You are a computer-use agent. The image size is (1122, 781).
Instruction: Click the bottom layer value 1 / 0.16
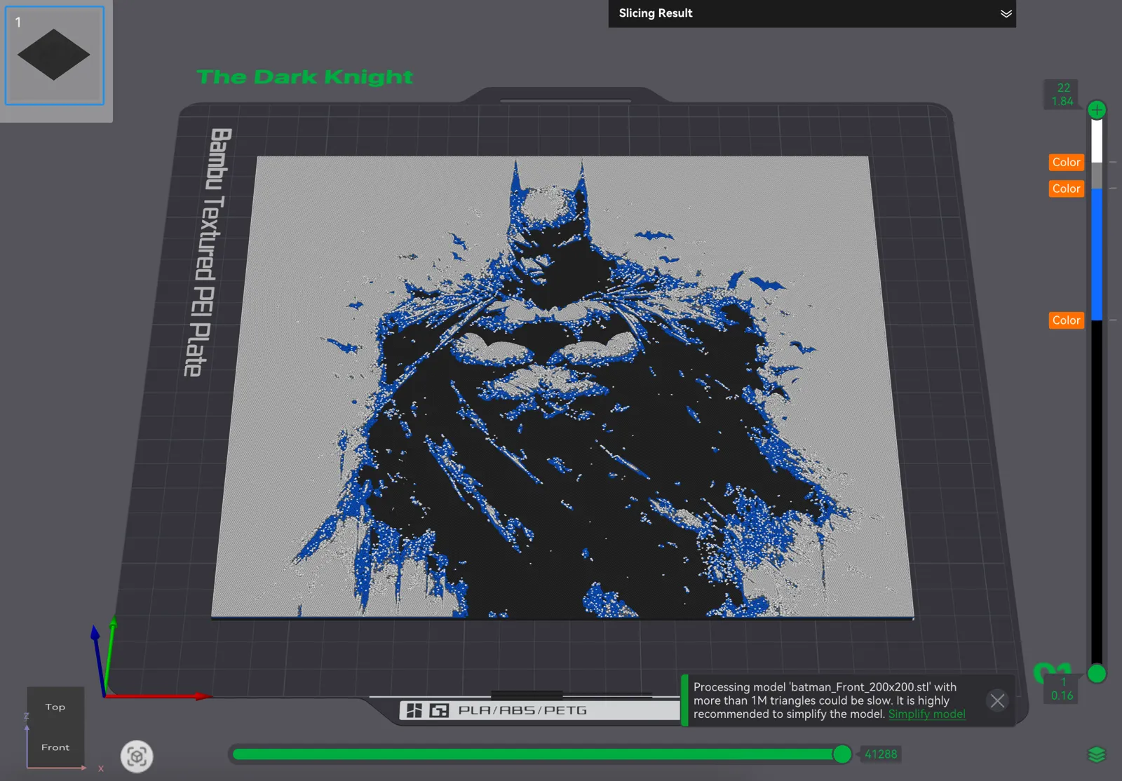[1062, 688]
